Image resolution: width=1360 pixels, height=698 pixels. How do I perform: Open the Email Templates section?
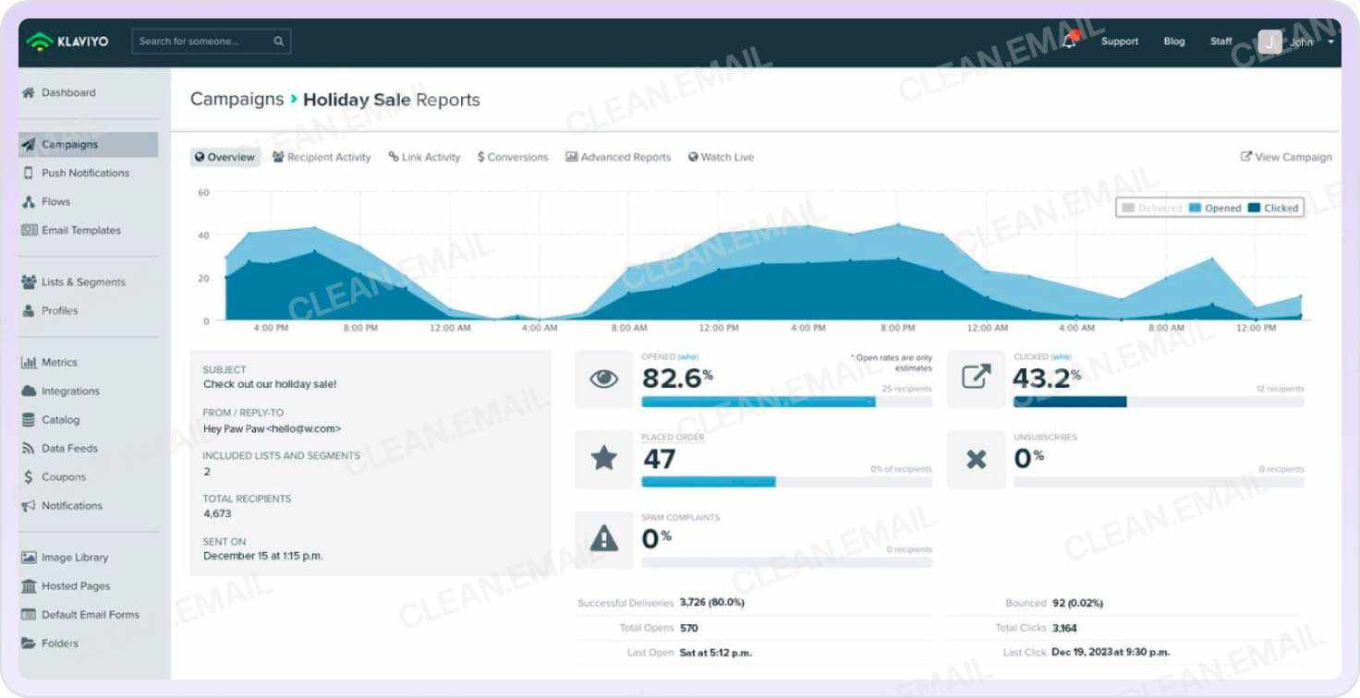coord(83,230)
